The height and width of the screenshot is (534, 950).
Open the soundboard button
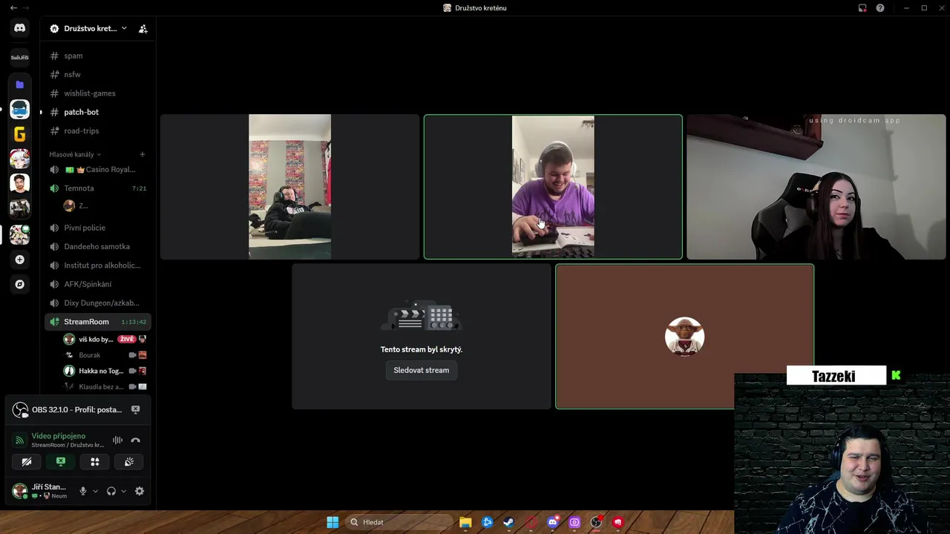coord(129,461)
